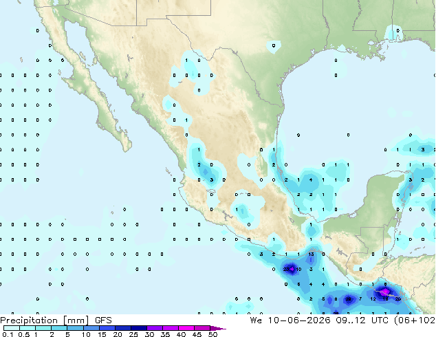Select the 10–15 mm legend color segment
Screen dimensions: 436x337
click(91, 328)
